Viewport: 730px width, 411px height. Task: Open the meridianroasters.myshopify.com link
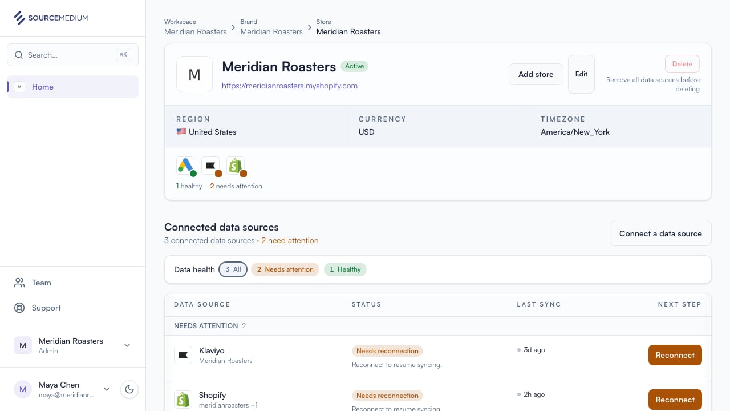pos(290,86)
